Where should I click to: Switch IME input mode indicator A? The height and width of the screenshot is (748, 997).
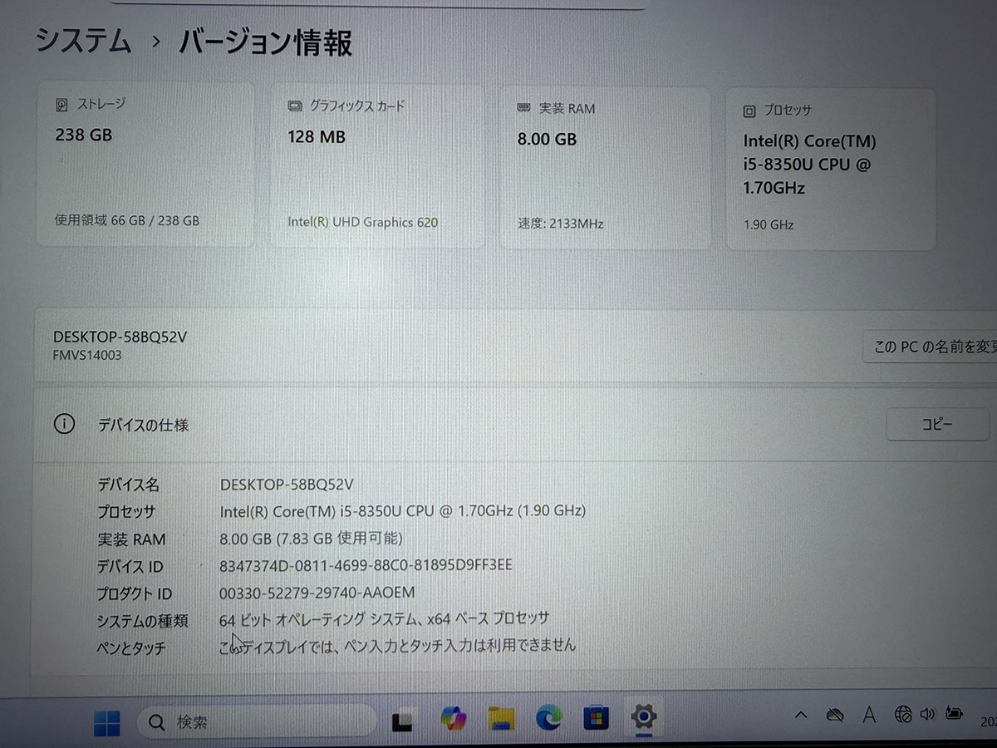click(869, 714)
